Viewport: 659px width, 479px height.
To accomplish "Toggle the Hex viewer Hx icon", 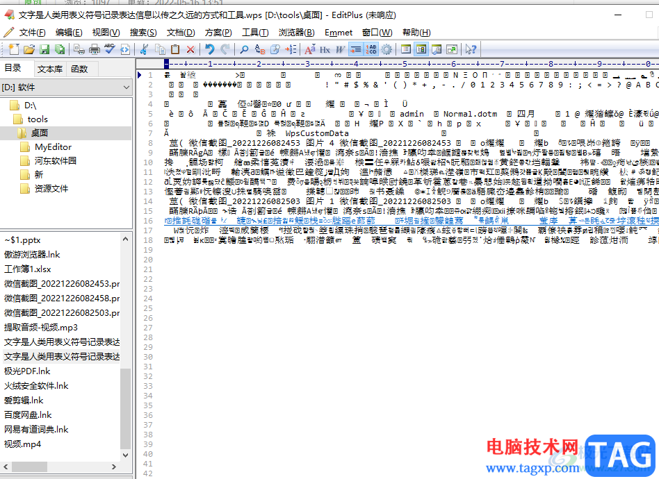I will coord(325,49).
